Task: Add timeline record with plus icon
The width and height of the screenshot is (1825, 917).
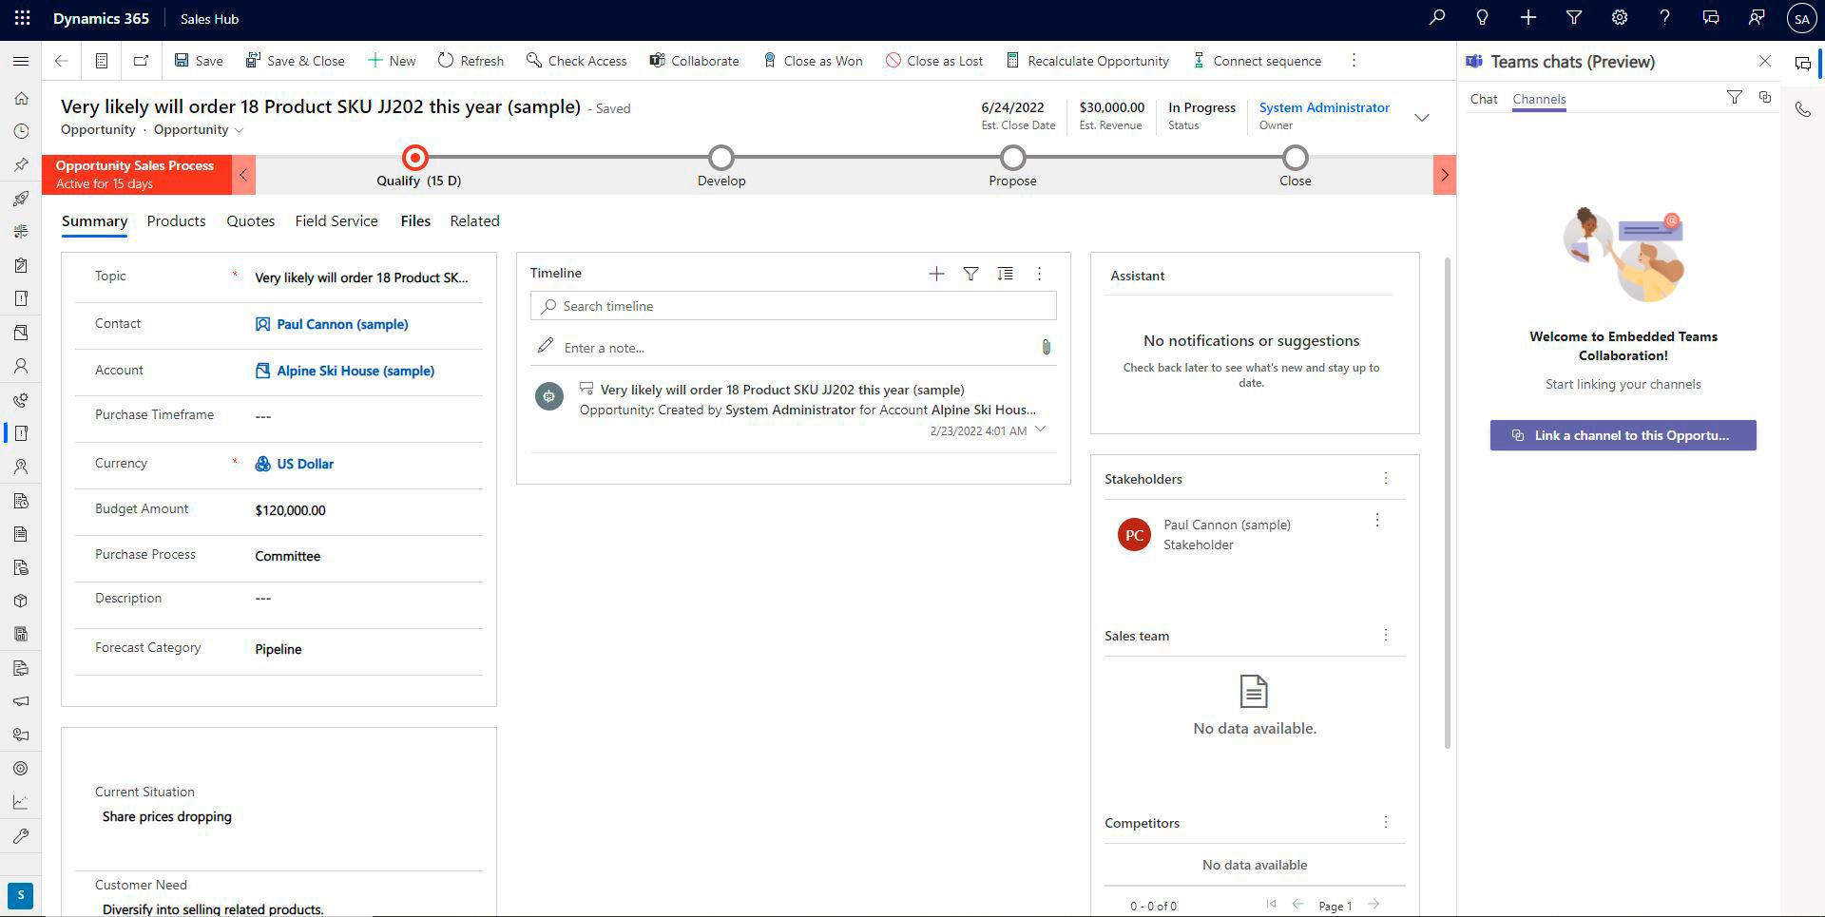Action: click(936, 274)
